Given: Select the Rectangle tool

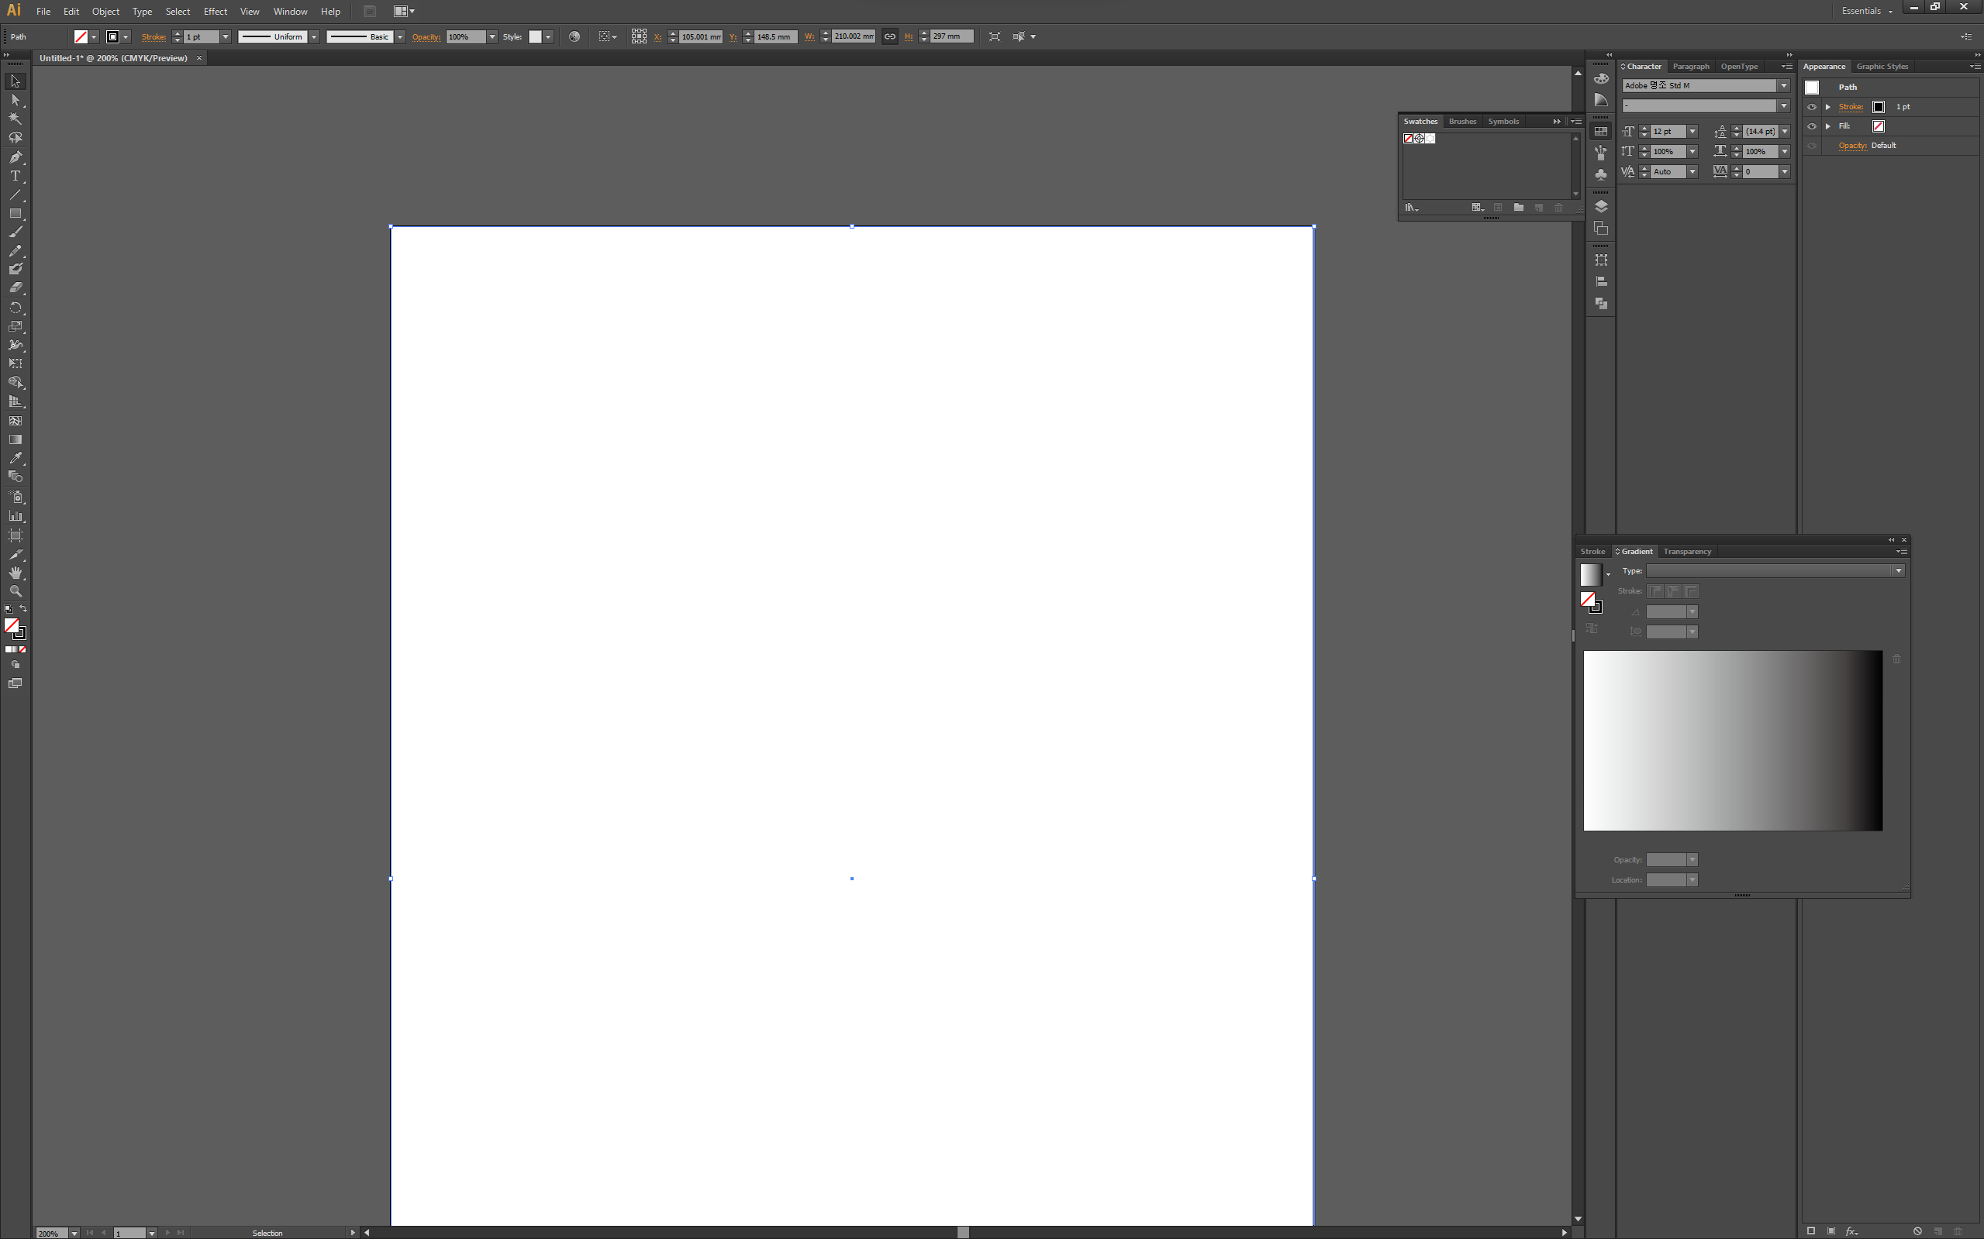Looking at the screenshot, I should click(x=15, y=213).
